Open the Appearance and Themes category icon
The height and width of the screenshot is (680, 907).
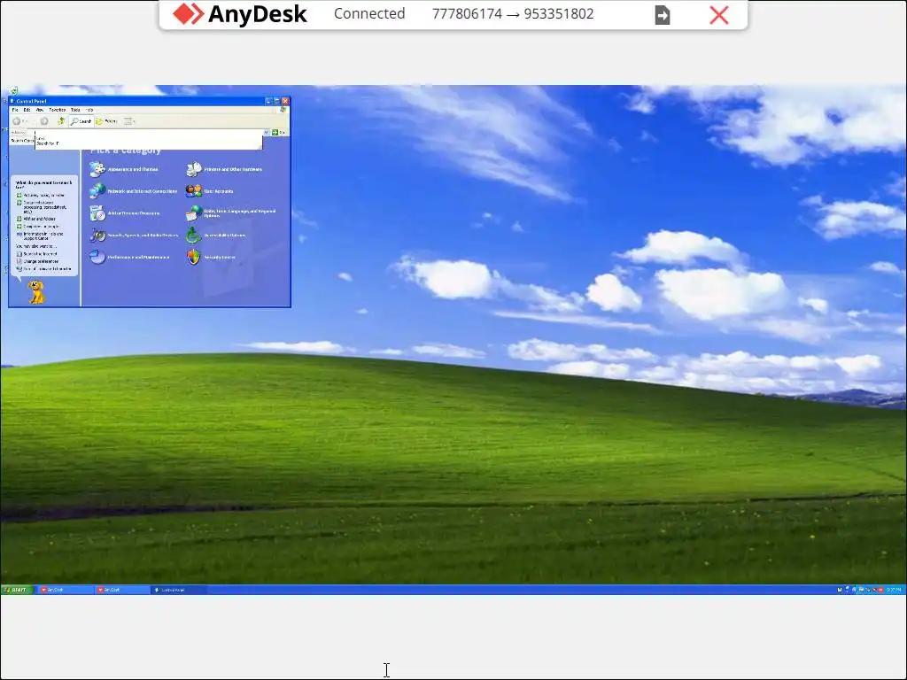(x=97, y=169)
